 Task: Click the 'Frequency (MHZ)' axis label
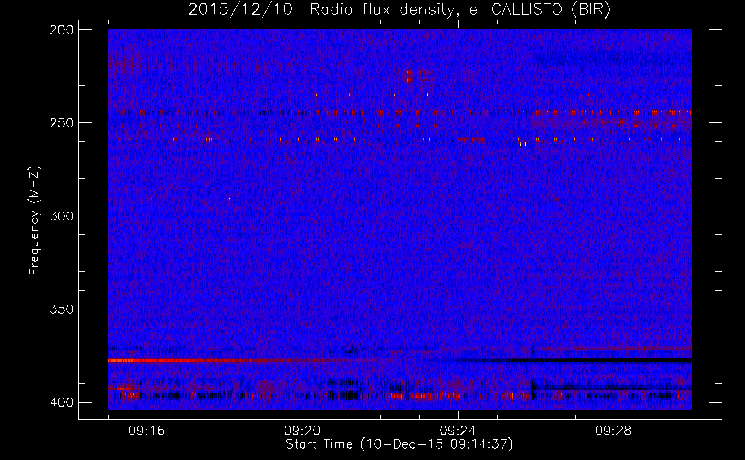(35, 220)
